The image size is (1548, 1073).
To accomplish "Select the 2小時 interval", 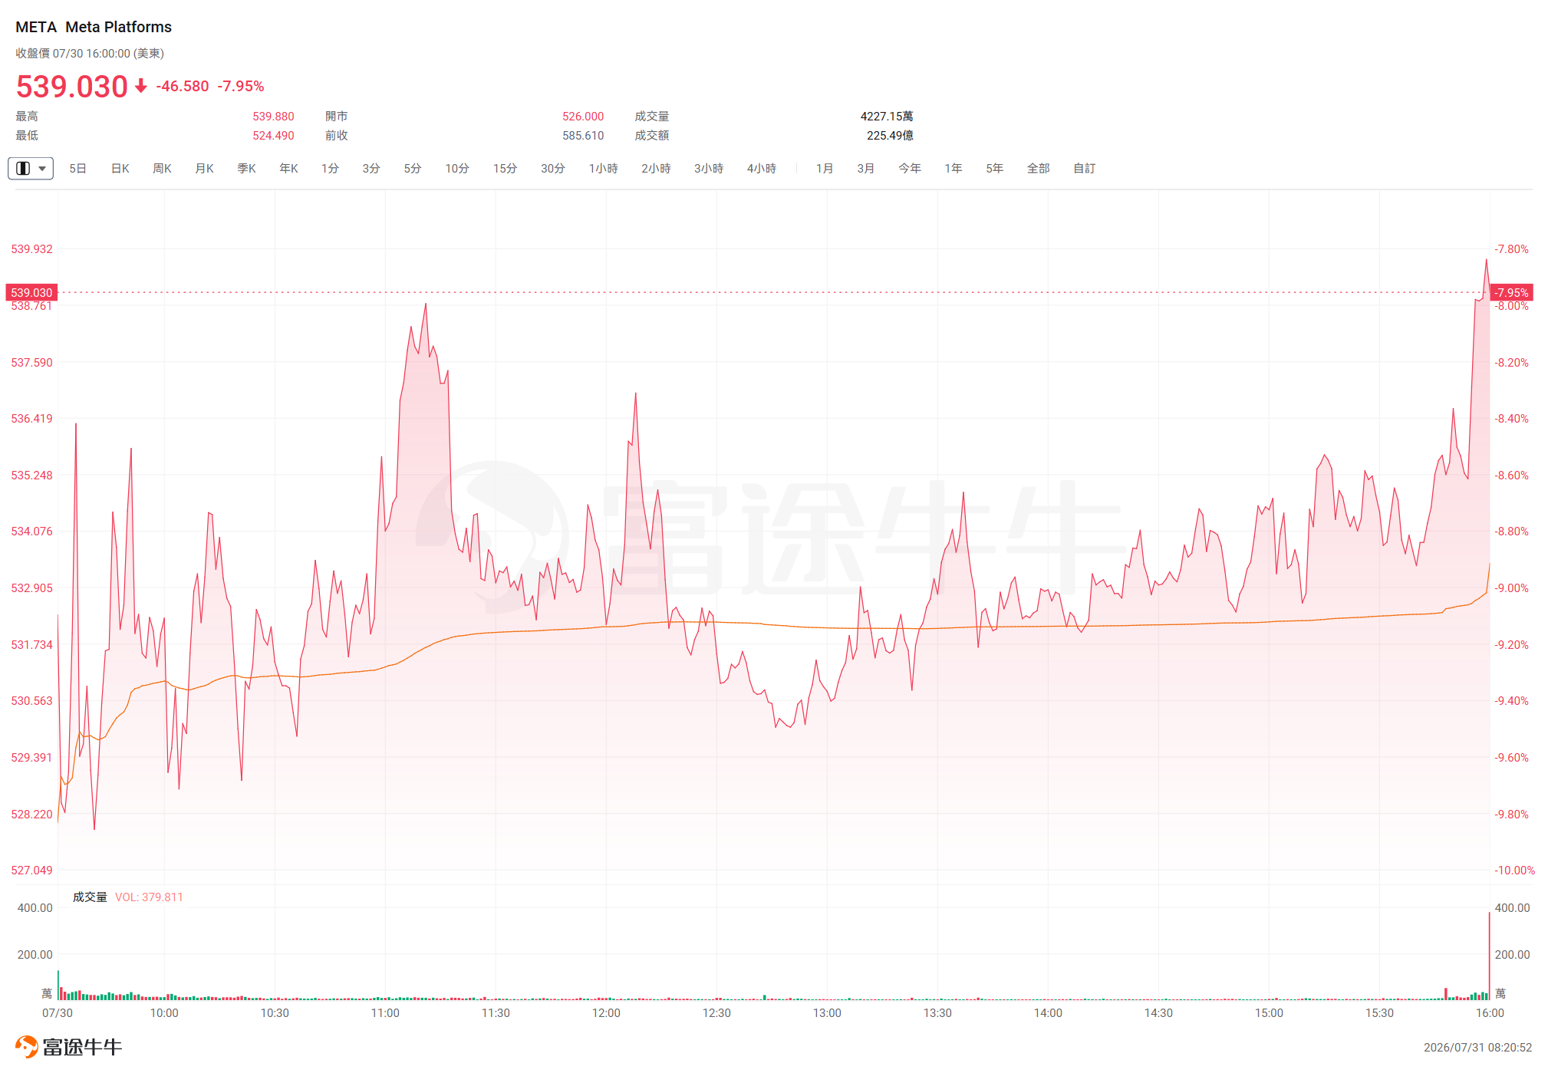I will coord(656,168).
